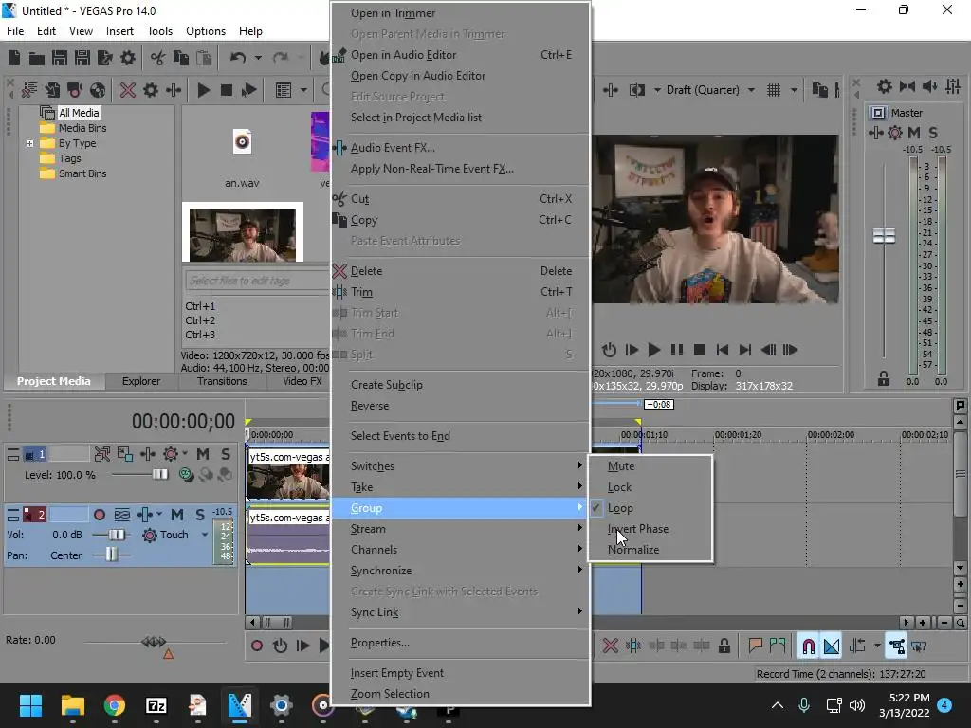This screenshot has height=728, width=971.
Task: Expand the Channels submenu
Action: coord(460,550)
